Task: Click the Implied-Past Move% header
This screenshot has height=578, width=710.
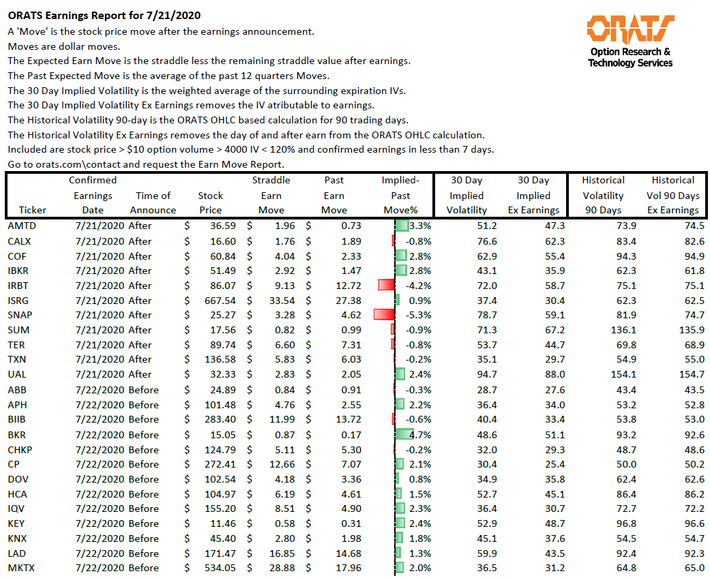Action: tap(401, 195)
